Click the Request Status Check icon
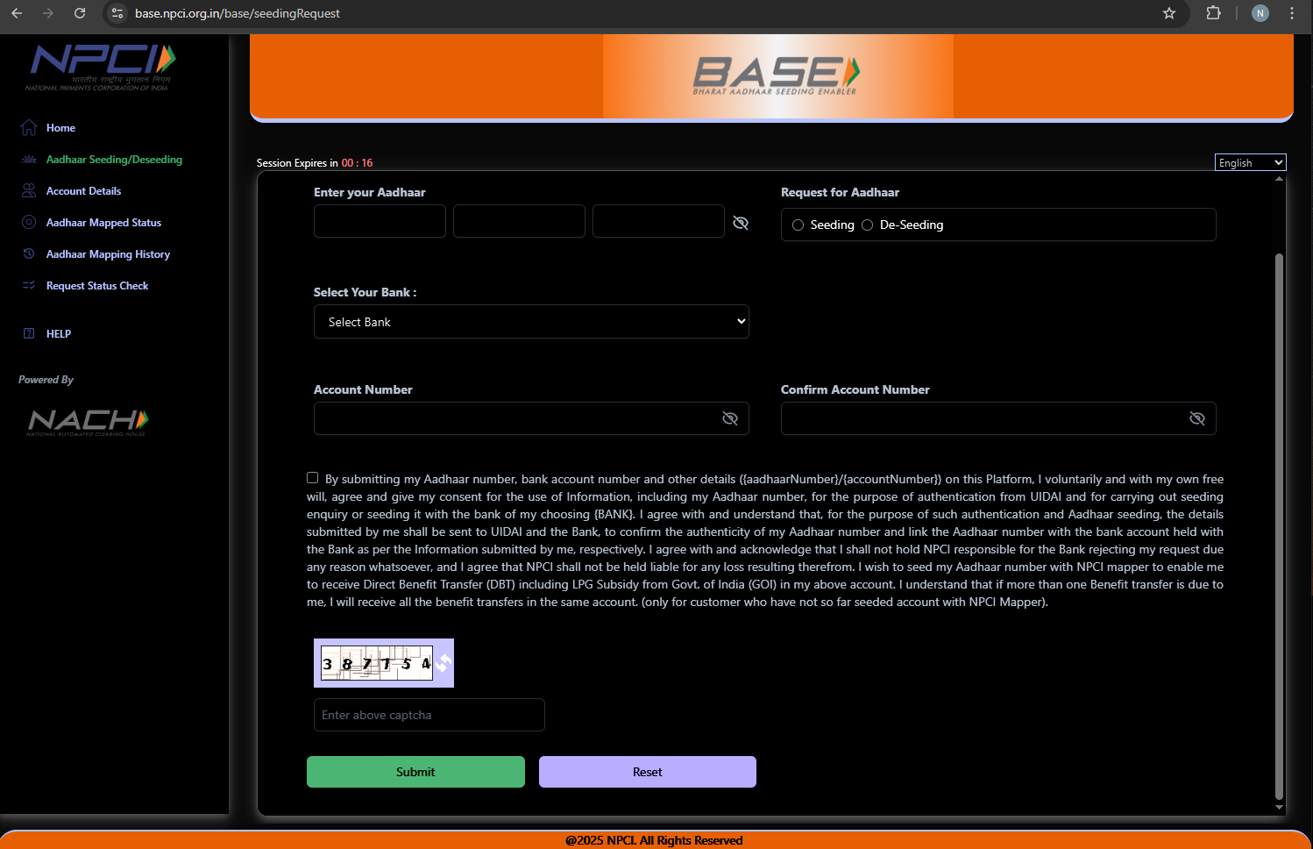This screenshot has width=1313, height=849. [x=29, y=286]
